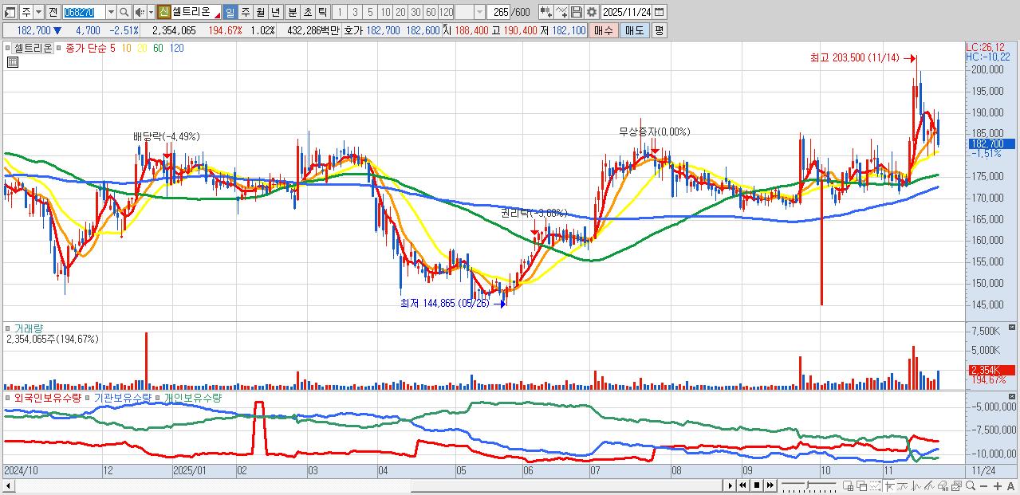Click the magnifier zoom icon at bottom right
Screen dimensions: 1020x495
(x=971, y=486)
